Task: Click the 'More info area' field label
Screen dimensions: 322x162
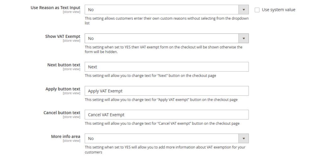Action: click(66, 136)
